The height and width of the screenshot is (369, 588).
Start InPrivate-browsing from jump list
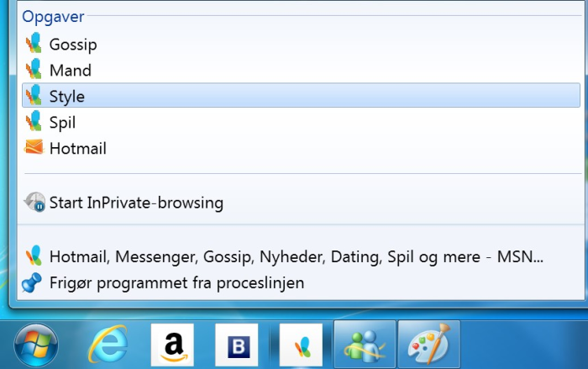[301, 203]
